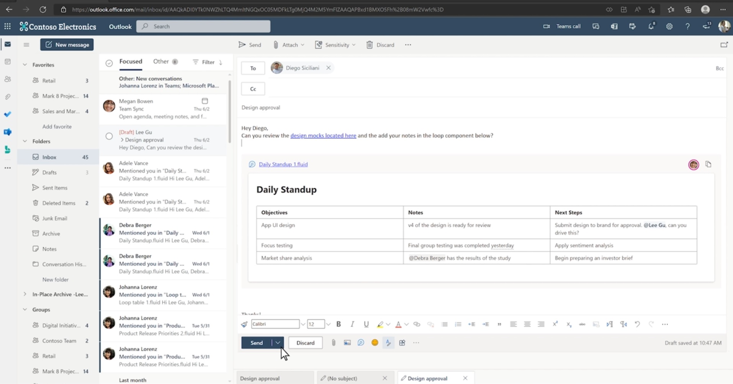Screen dimensions: 733x384
Task: Toggle select all messages circle
Action: [109, 63]
